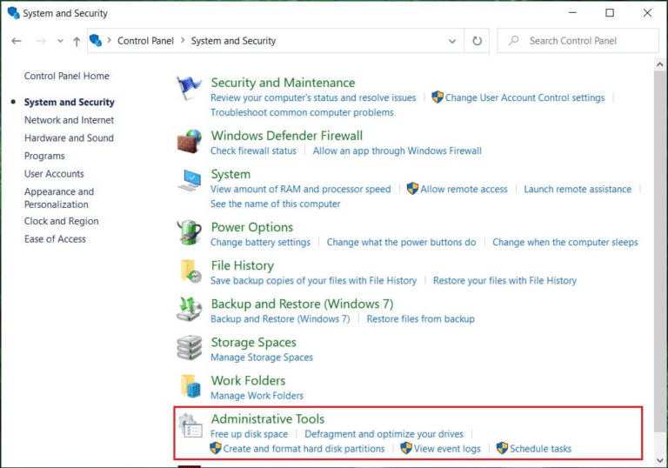The height and width of the screenshot is (468, 668).
Task: Open the recent locations dropdown arrow
Action: [x=60, y=41]
